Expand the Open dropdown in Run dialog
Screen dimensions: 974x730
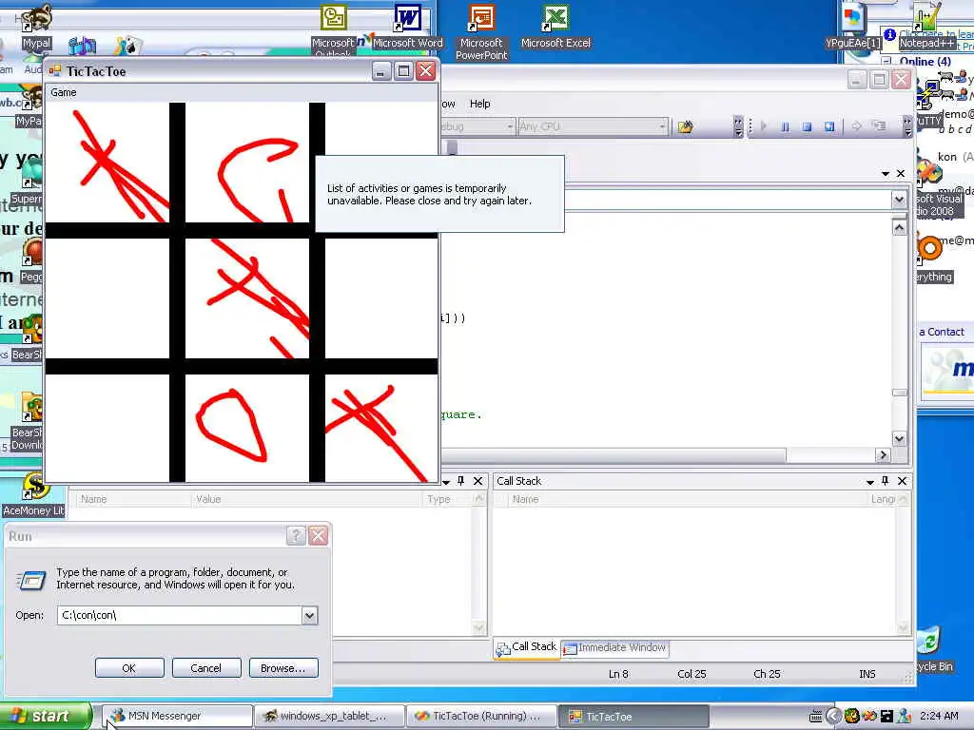[x=309, y=615]
